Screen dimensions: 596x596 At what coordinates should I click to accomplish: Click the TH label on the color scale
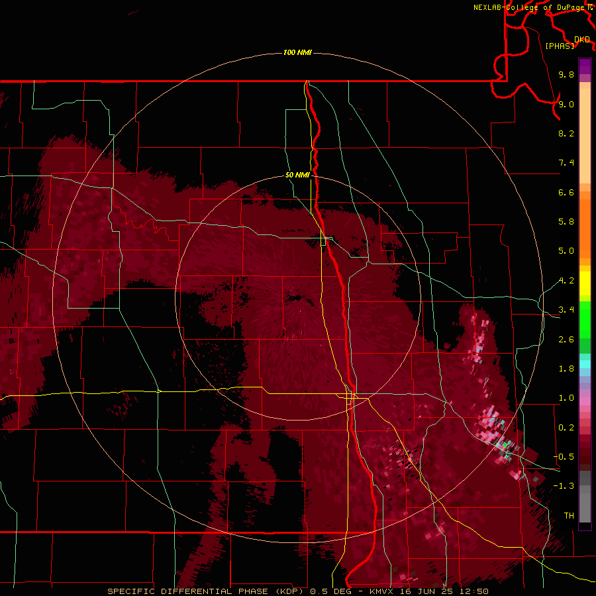[x=569, y=516]
